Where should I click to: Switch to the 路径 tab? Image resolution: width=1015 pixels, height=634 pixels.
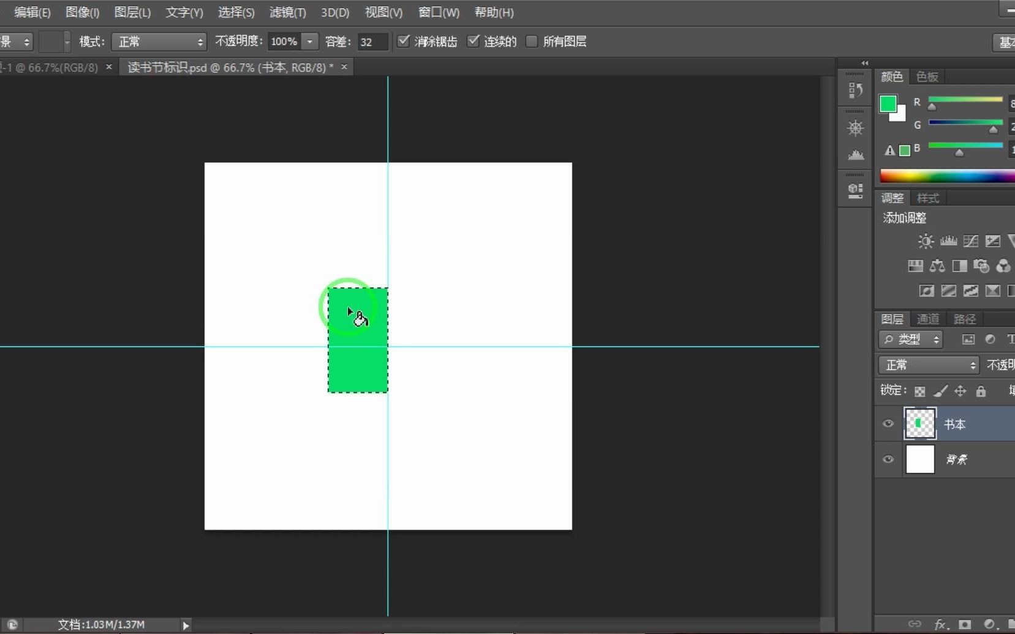pyautogui.click(x=965, y=319)
